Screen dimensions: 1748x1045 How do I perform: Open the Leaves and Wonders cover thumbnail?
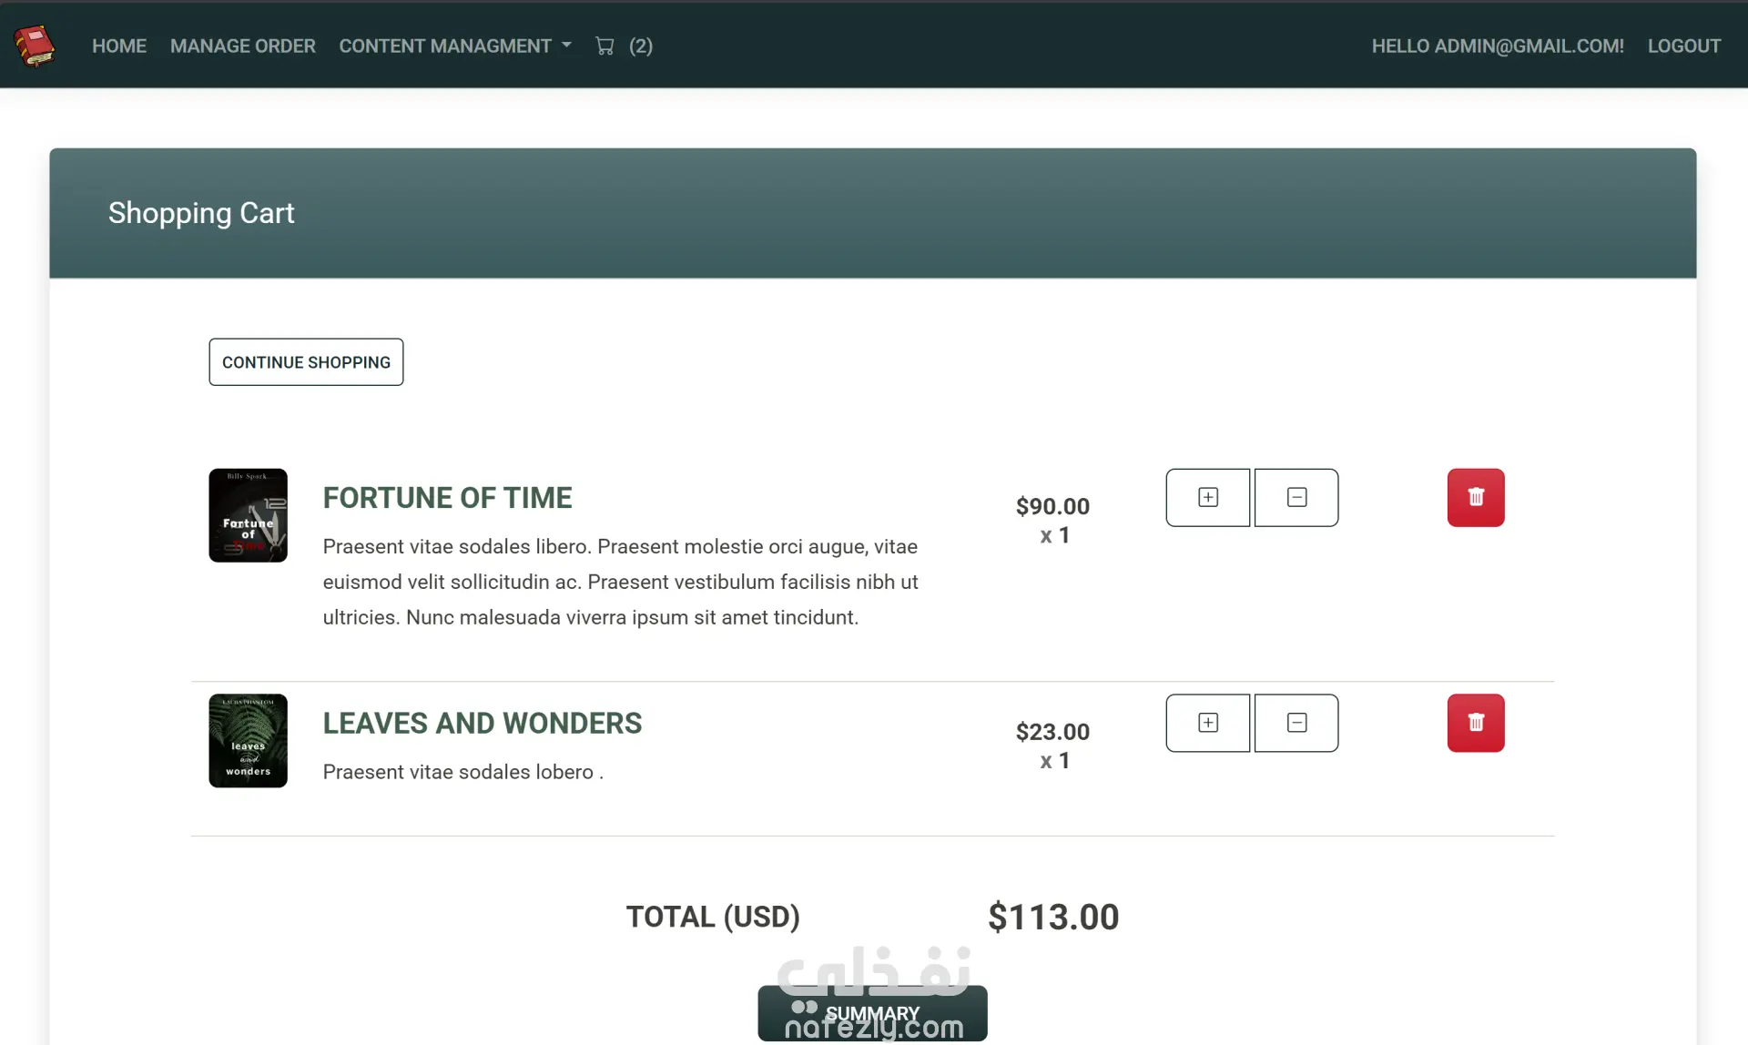[248, 740]
